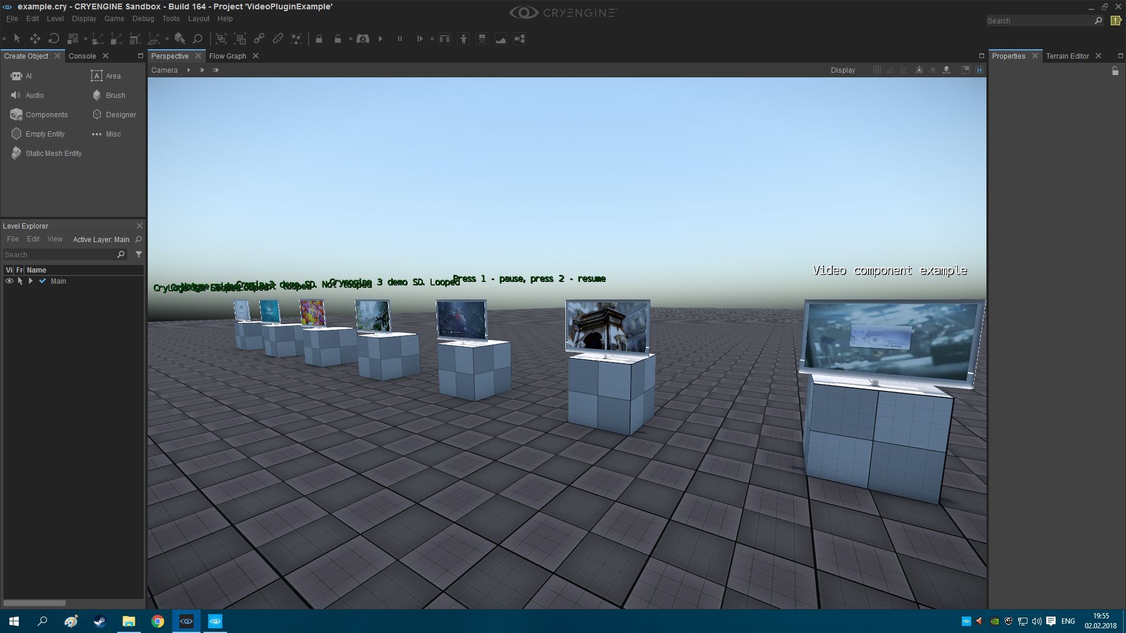1126x633 pixels.
Task: Choose Brush in Create Object panel
Action: pyautogui.click(x=108, y=96)
